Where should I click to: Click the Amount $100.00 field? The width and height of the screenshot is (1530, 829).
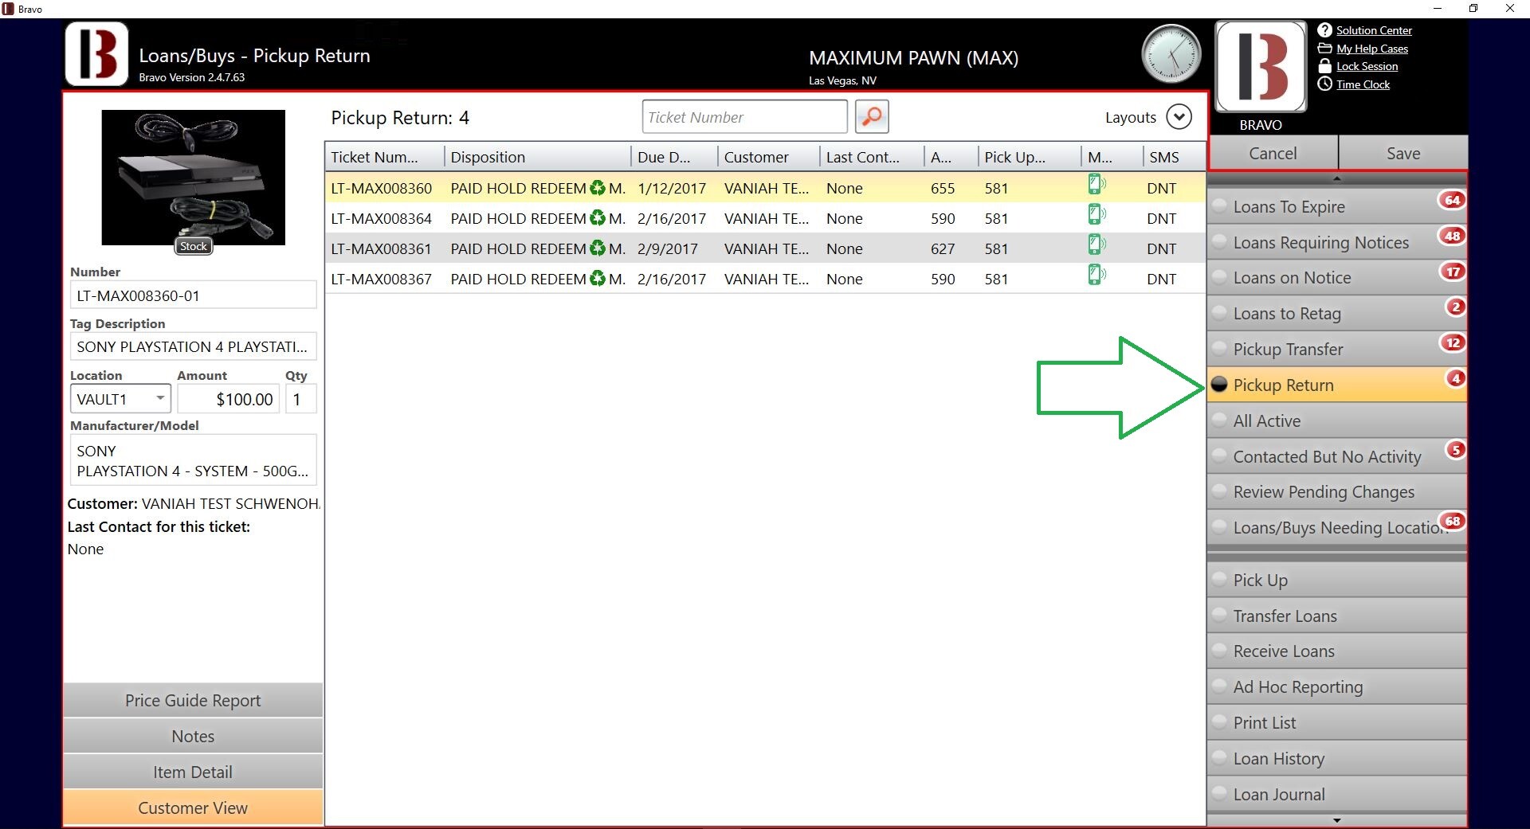(x=228, y=398)
